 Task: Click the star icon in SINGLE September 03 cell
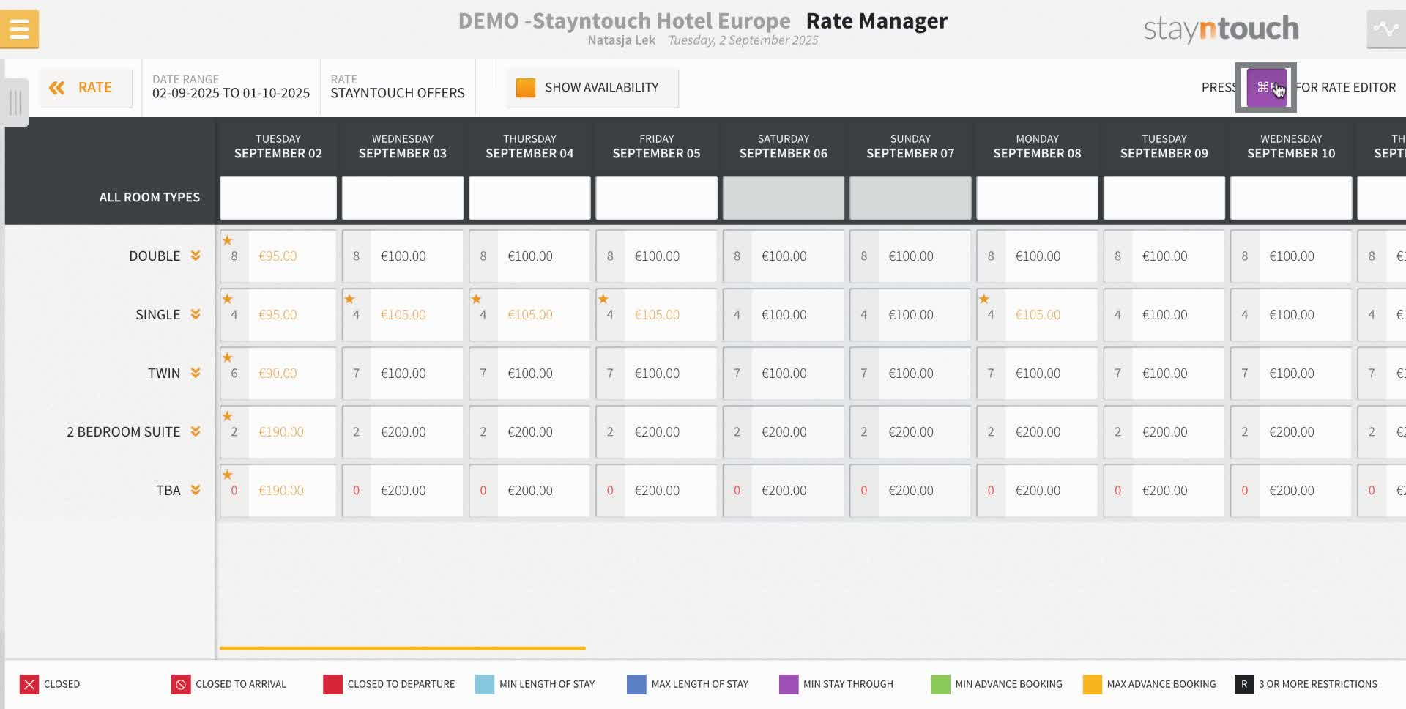349,299
